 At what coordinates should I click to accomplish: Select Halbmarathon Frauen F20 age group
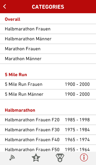48,120
